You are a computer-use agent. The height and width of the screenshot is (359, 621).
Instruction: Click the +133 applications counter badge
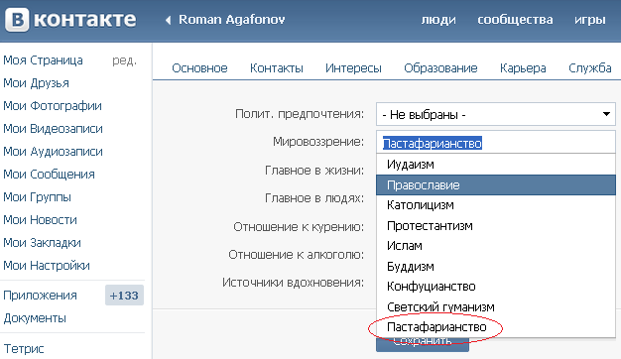point(124,296)
